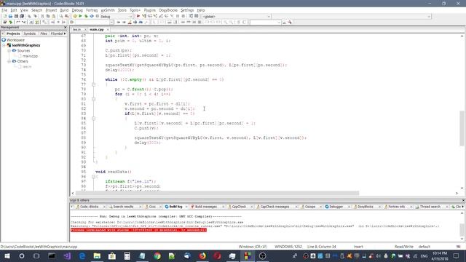Viewport: 466px width, 262px height.
Task: Click the editor horizontal scrollbar thumb
Action: tap(218, 193)
